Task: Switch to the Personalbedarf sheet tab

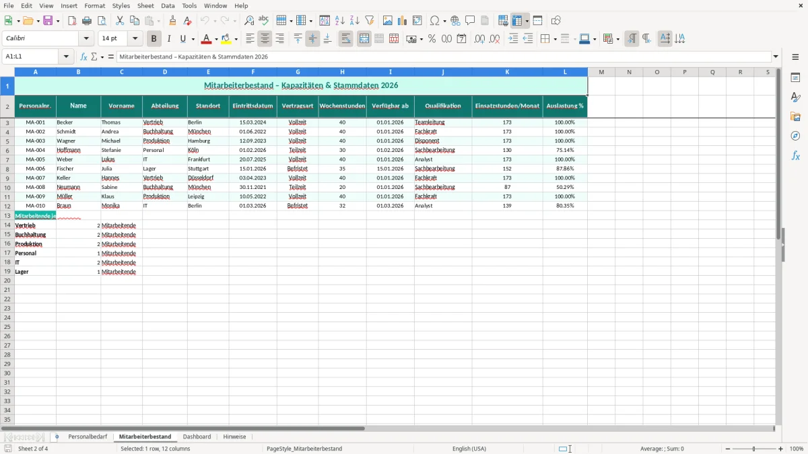Action: (88, 437)
